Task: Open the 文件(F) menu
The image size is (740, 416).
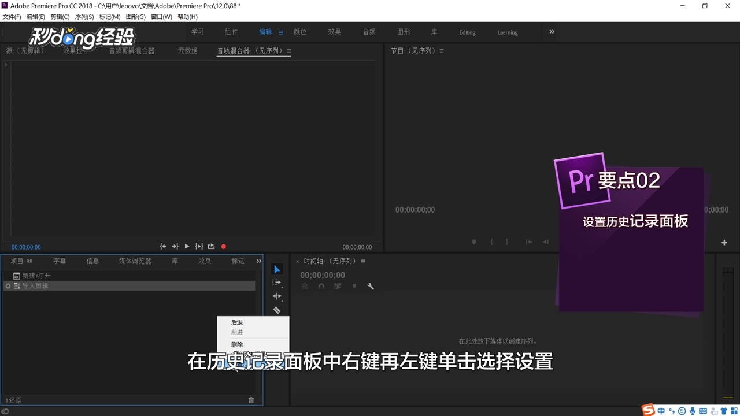Action: pyautogui.click(x=12, y=17)
